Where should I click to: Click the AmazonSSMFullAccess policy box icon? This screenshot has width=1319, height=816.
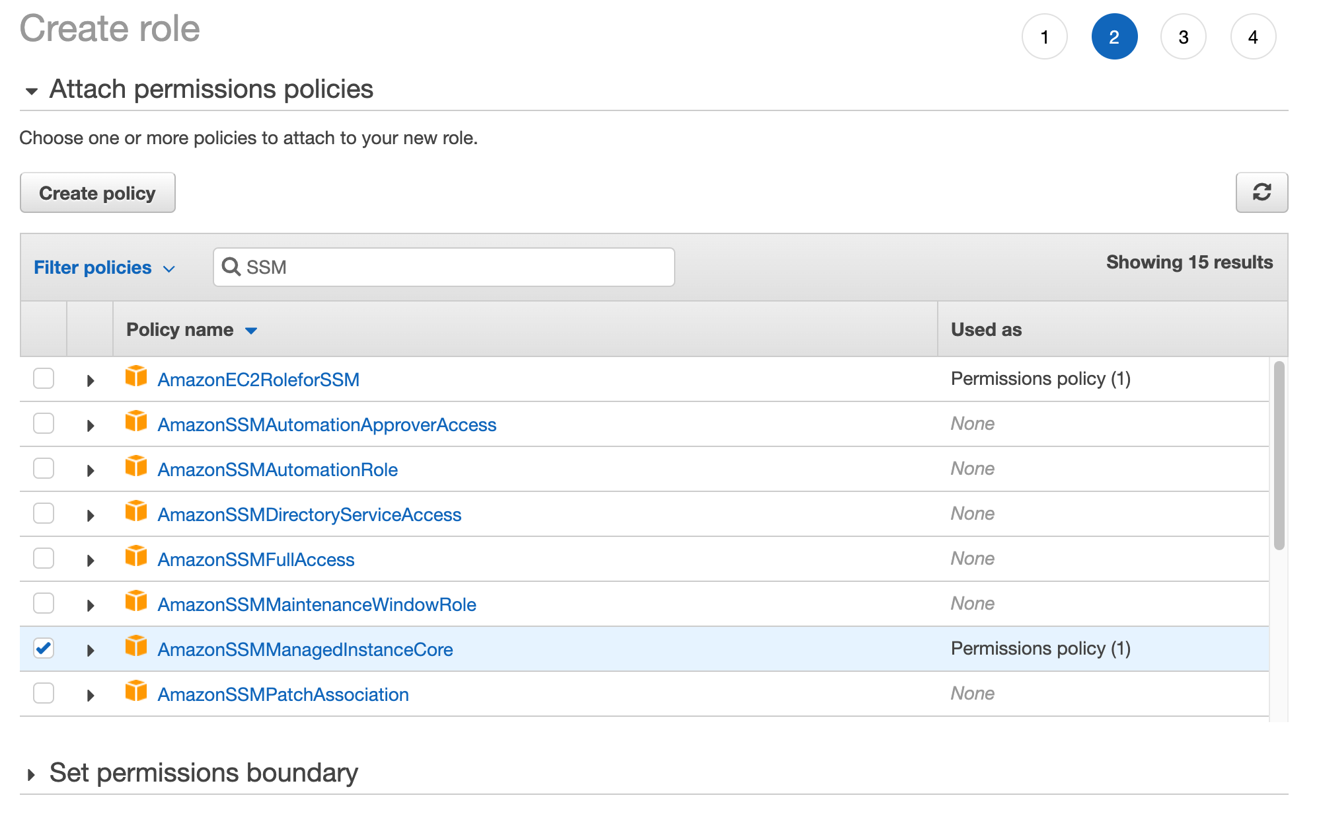(136, 557)
